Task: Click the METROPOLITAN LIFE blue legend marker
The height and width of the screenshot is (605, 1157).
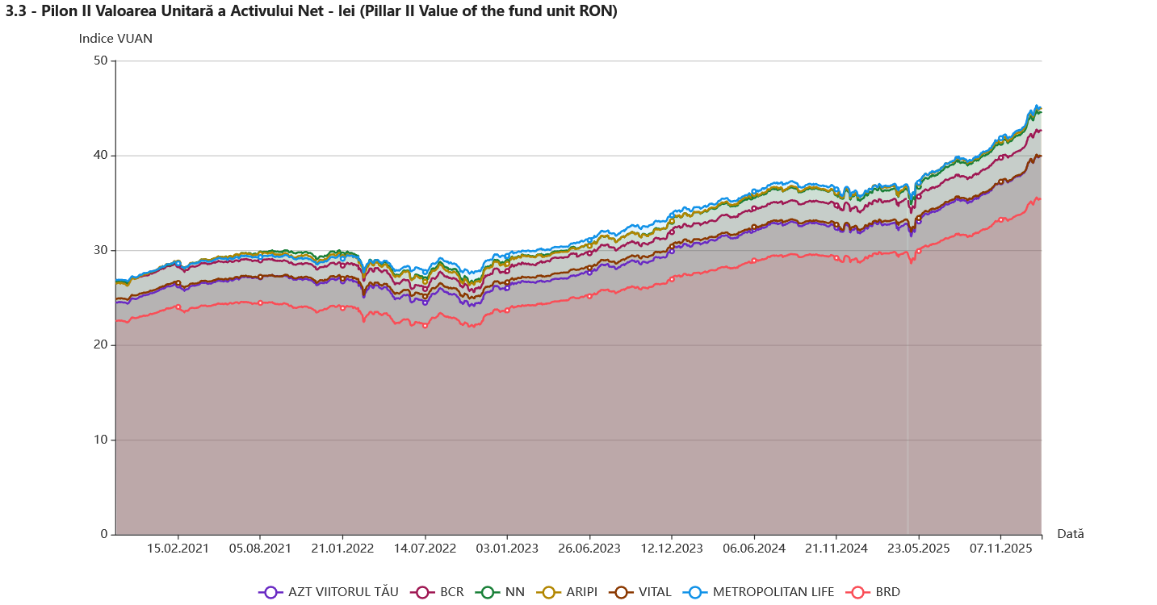Action: 694,592
